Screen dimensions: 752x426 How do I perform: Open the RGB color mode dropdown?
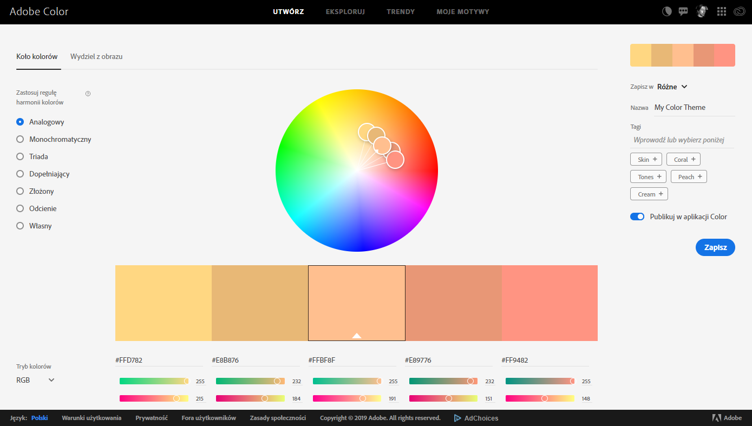35,380
